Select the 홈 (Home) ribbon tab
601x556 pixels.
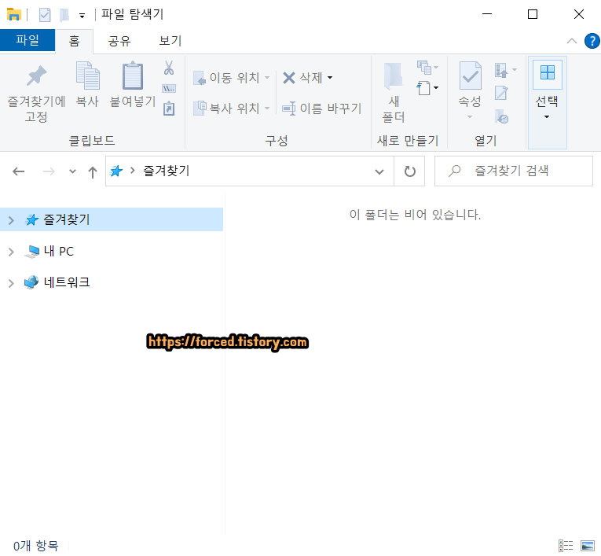point(74,41)
